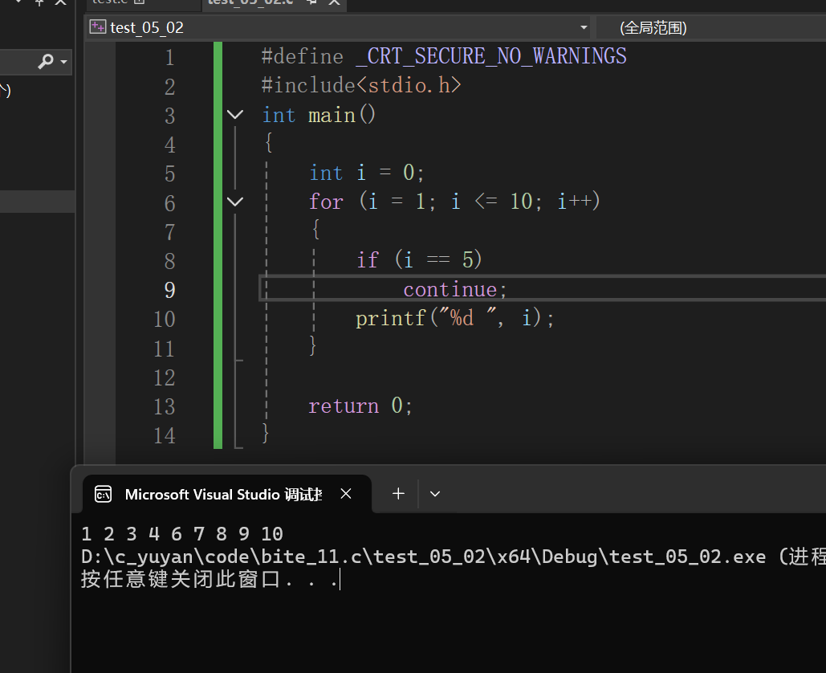
Task: Open the test_05_02 project scope dropdown
Action: pos(584,27)
